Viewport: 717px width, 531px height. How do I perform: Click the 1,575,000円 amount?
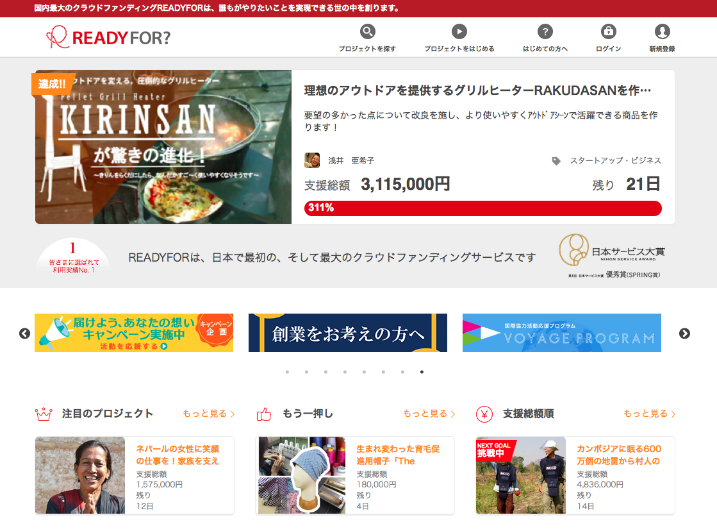159,485
